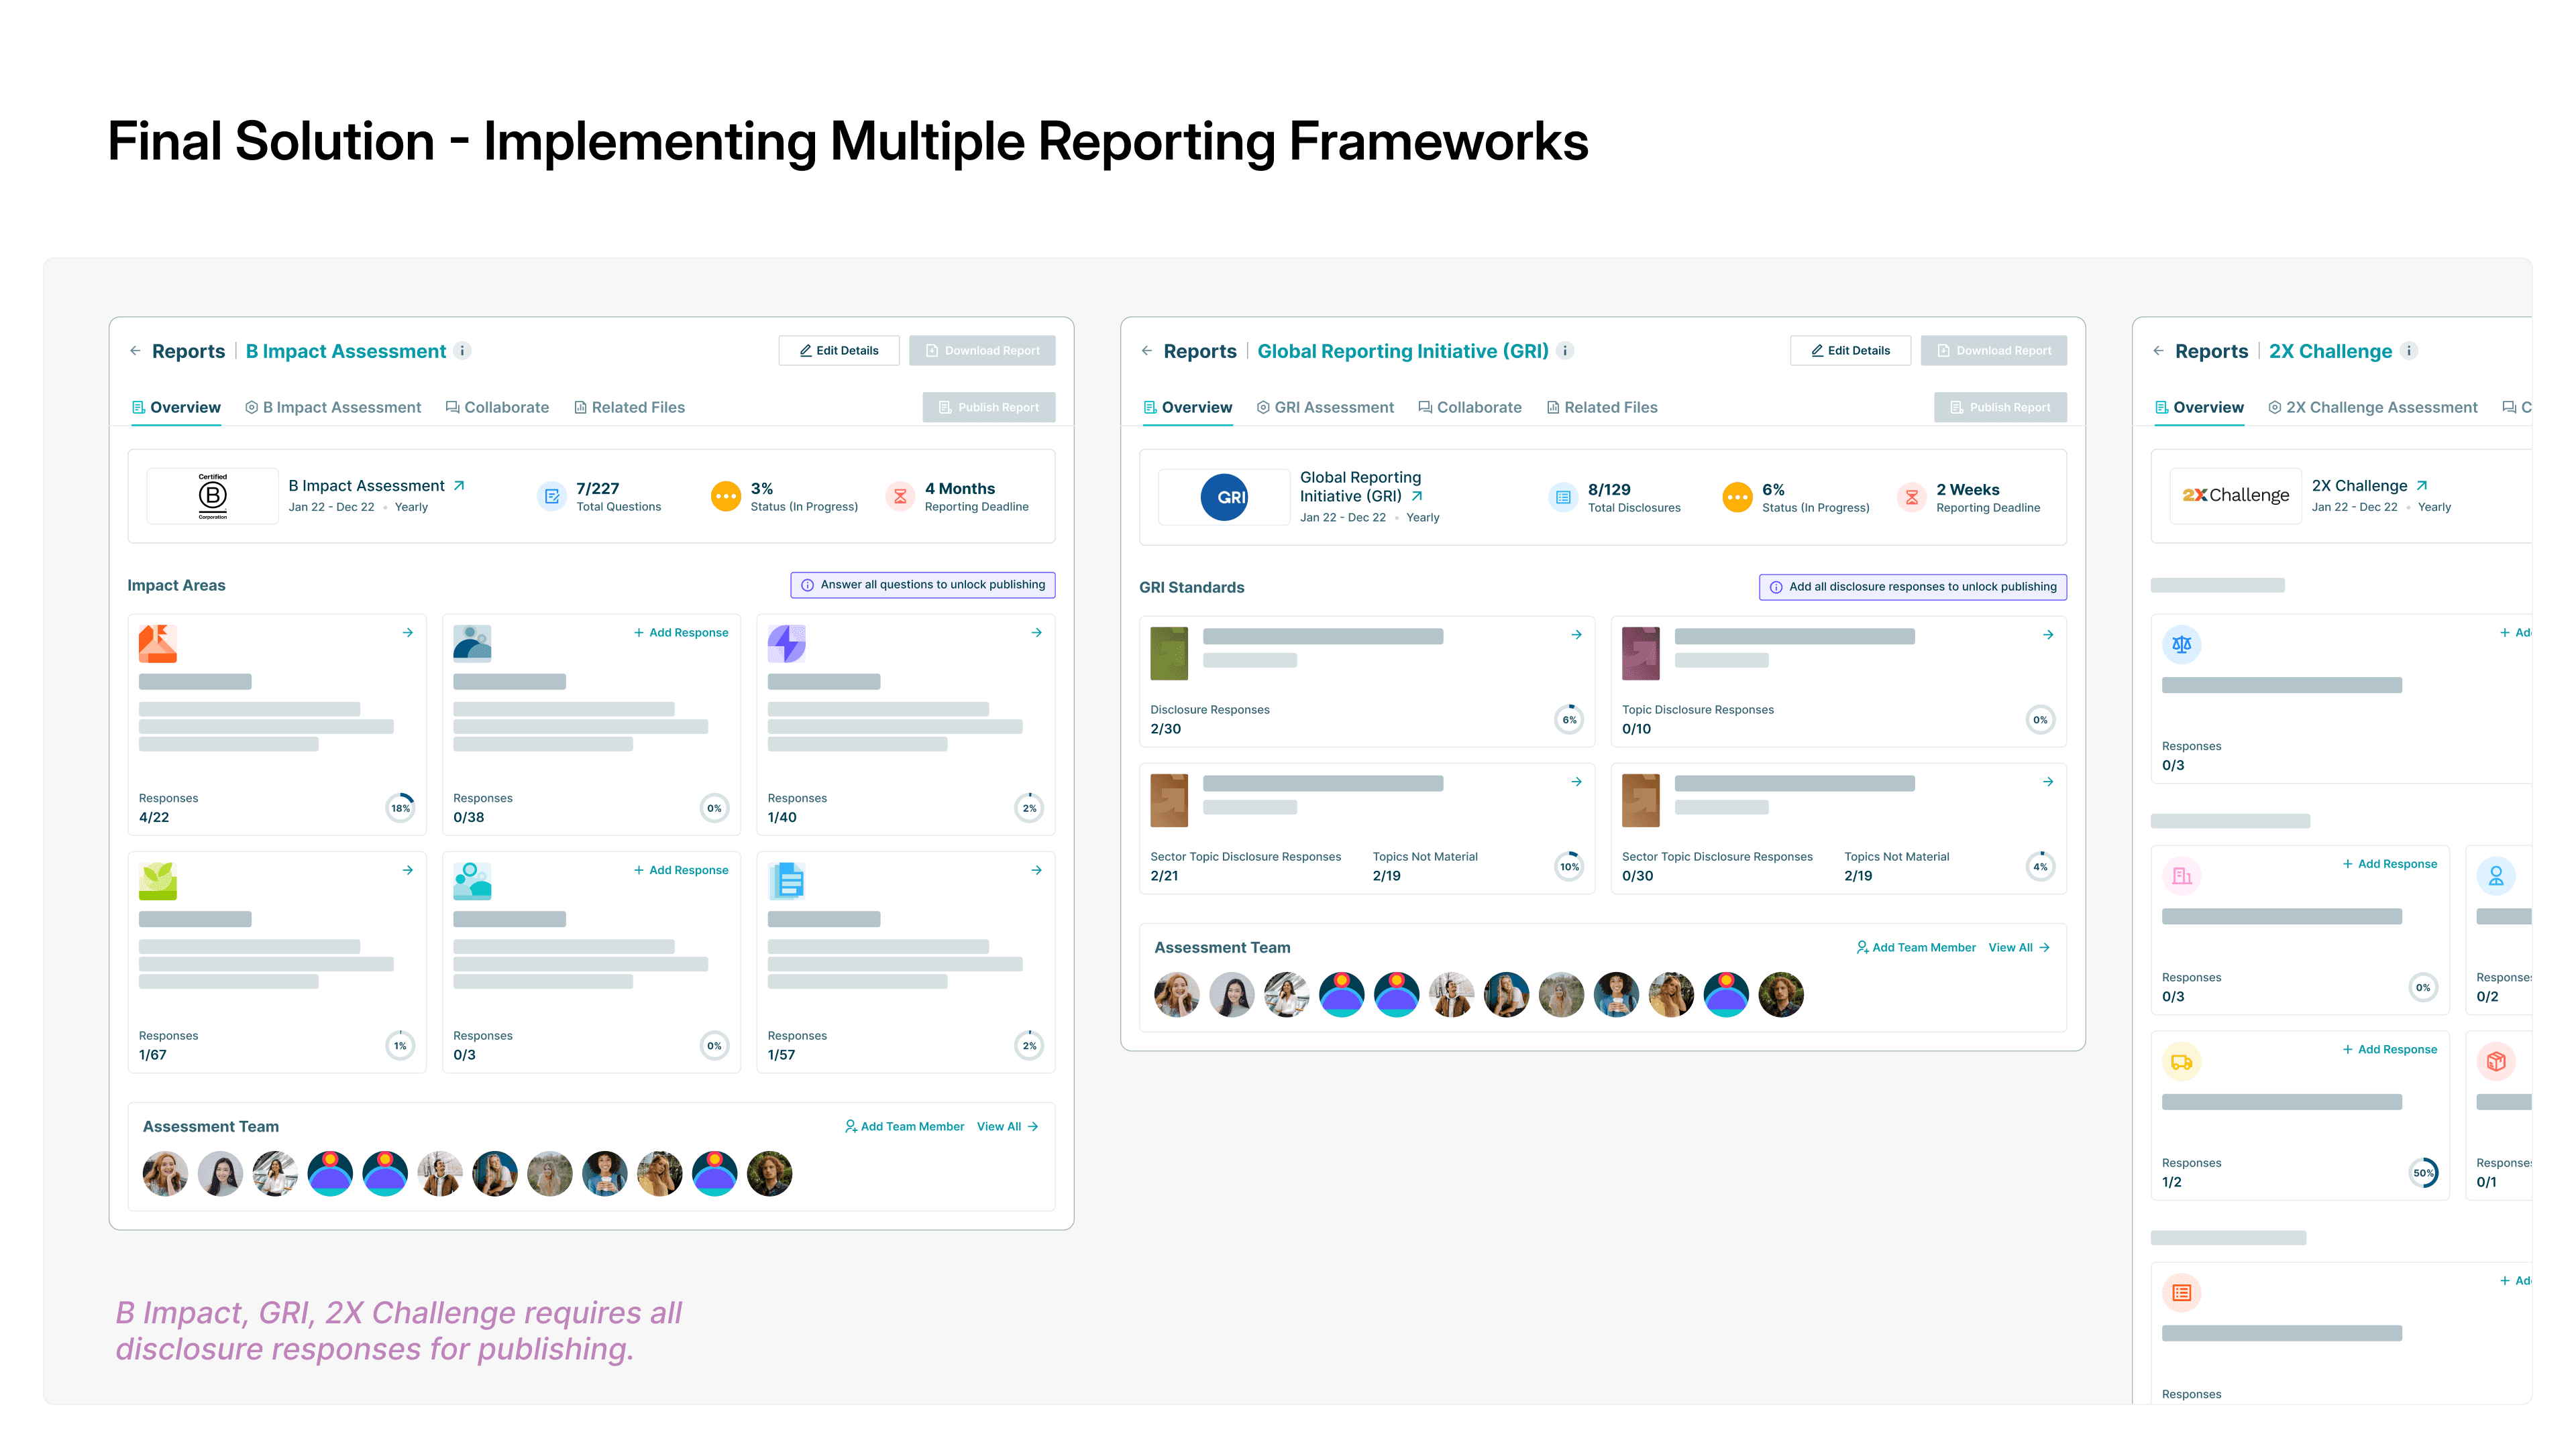Click the 18% progress ring indicator
Screen dimensions: 2576x1448
click(400, 807)
